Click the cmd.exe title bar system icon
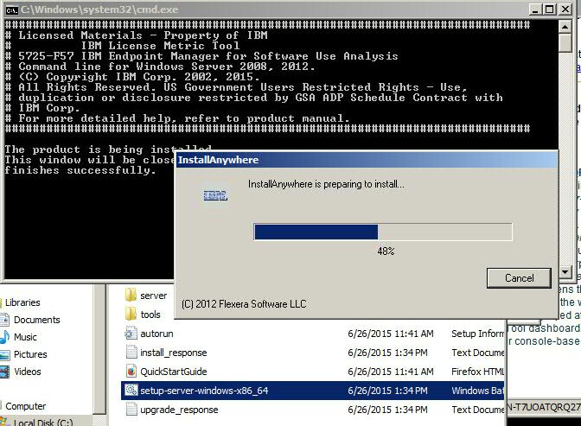 [x=10, y=8]
